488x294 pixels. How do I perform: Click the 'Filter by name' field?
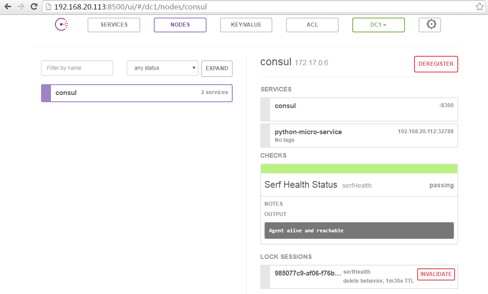coord(77,68)
